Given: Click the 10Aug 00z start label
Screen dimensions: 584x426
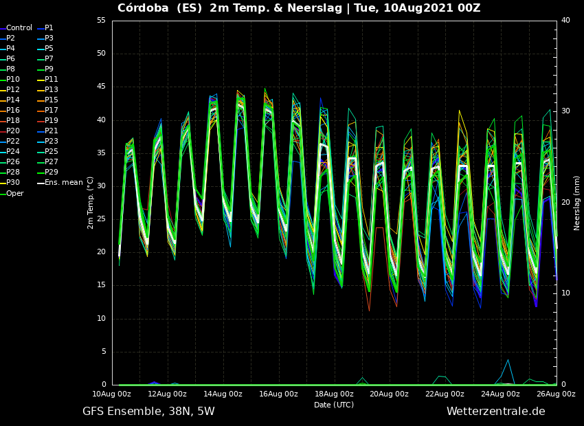Looking at the screenshot, I should pos(112,394).
